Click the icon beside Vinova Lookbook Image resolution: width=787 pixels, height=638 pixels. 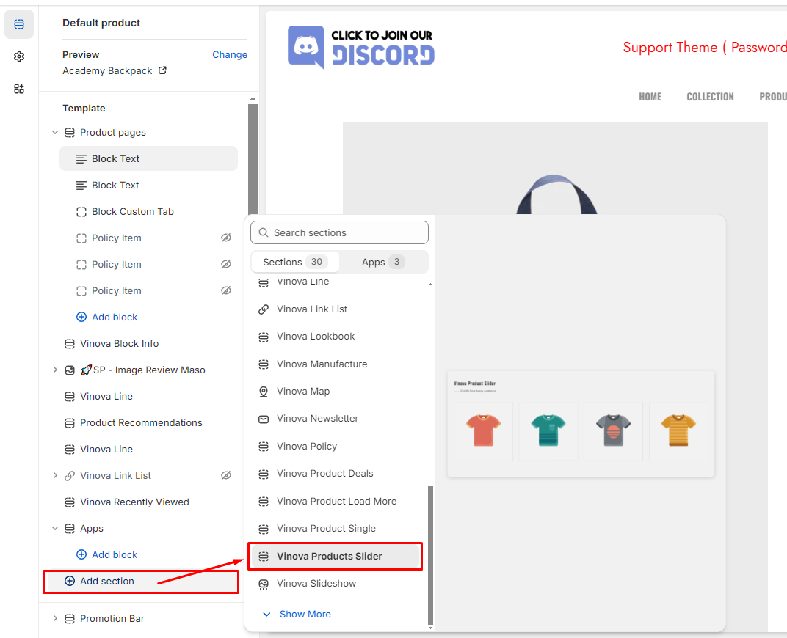tap(264, 337)
